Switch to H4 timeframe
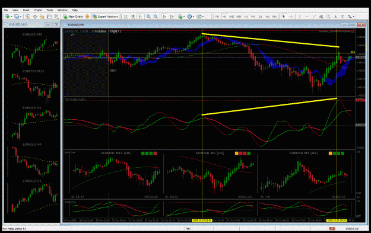This screenshot has width=371, height=233. [x=253, y=17]
